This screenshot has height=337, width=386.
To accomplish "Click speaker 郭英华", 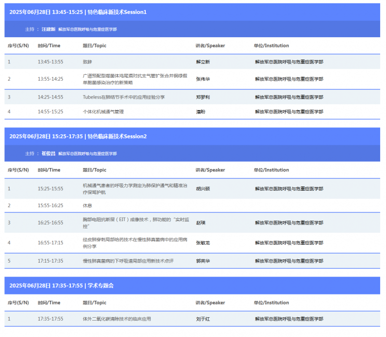I will click(x=203, y=261).
